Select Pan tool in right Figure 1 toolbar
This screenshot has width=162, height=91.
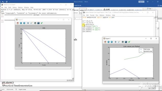pos(115,42)
